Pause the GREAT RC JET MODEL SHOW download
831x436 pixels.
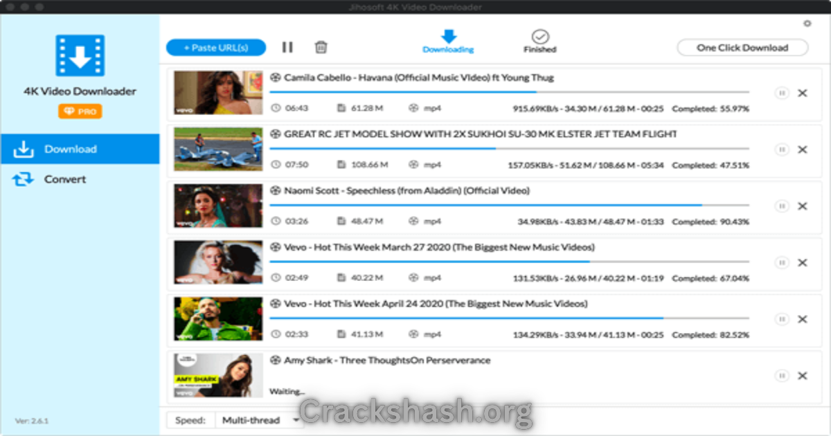click(782, 149)
